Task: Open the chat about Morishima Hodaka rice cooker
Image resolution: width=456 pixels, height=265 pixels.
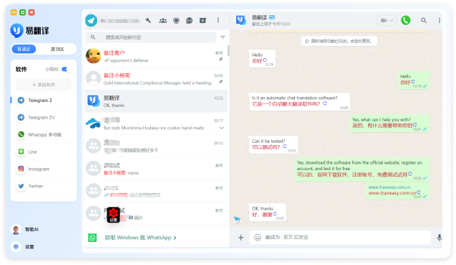Action: 156,124
